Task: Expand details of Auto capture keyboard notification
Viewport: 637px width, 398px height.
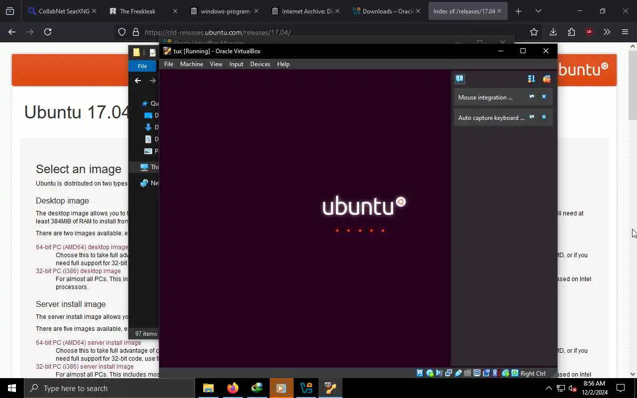Action: click(x=531, y=117)
